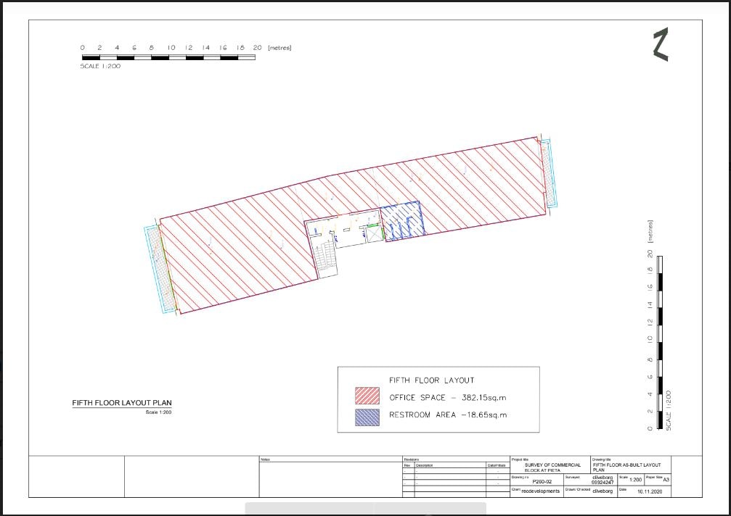
Task: Click the 'FIFTH FLOOR LAYOUT PLAN' title text
Action: click(x=122, y=403)
